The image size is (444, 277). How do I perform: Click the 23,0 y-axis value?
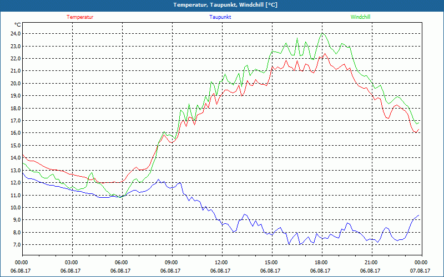coord(16,46)
